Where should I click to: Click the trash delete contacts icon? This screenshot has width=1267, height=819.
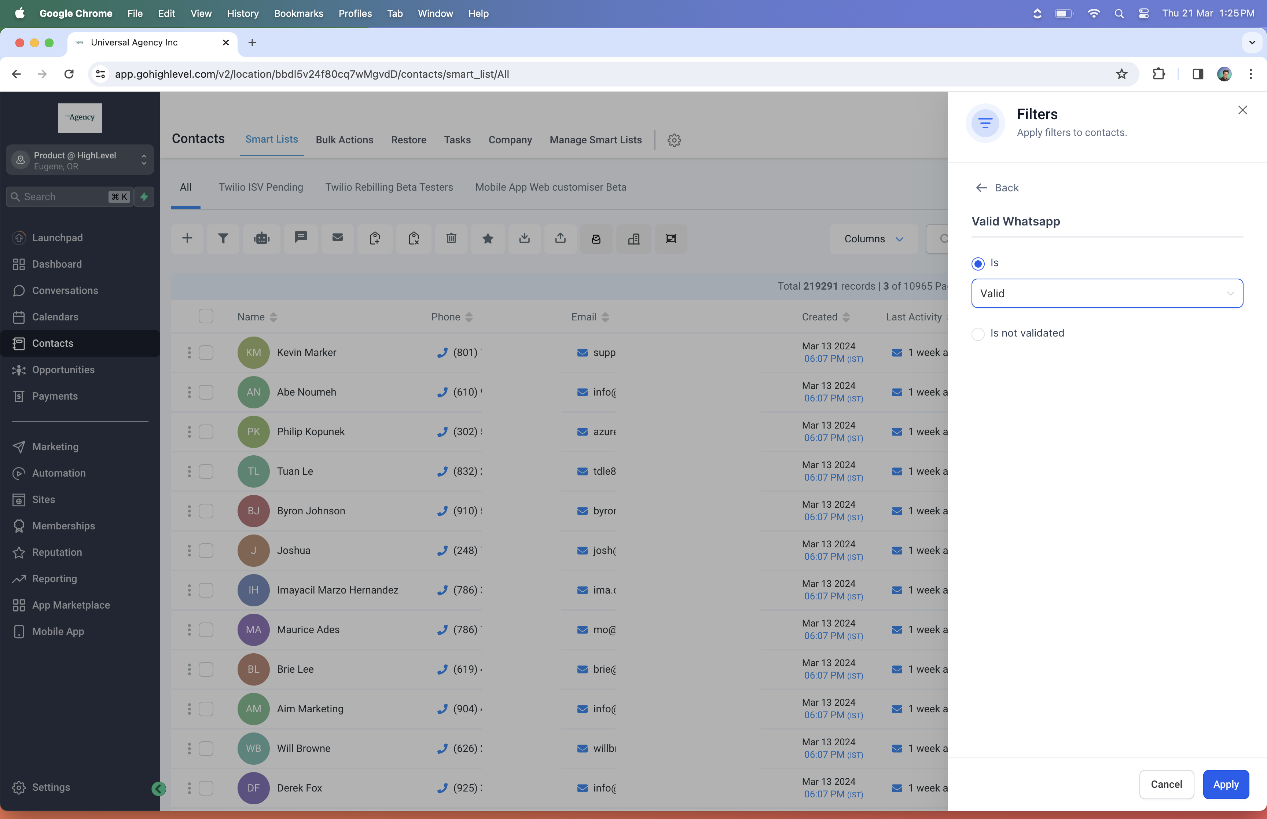pos(451,238)
